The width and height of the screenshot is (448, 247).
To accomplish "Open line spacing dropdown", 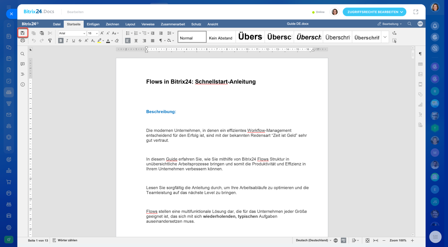I will coord(170,33).
